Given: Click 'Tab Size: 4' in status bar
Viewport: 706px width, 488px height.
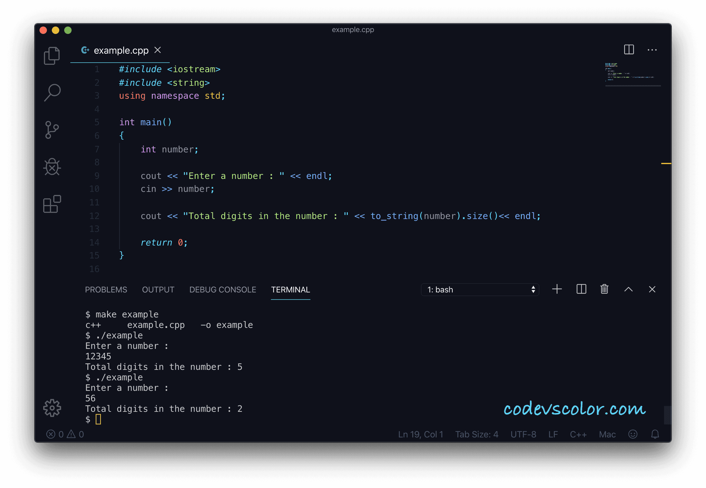Looking at the screenshot, I should (x=476, y=434).
